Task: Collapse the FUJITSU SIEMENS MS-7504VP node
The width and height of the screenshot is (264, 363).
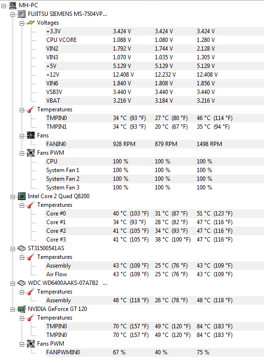Action: (13, 14)
